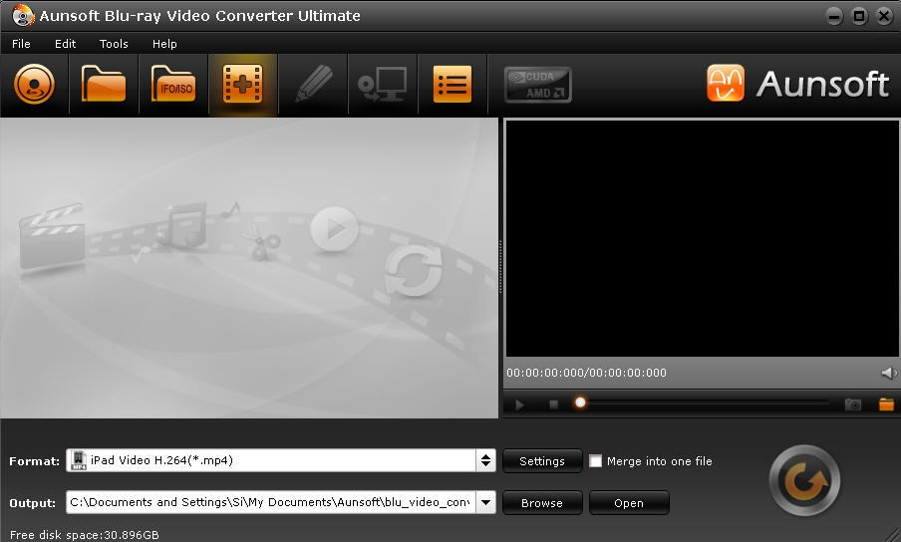Maximize the converter window
This screenshot has width=901, height=542.
859,16
